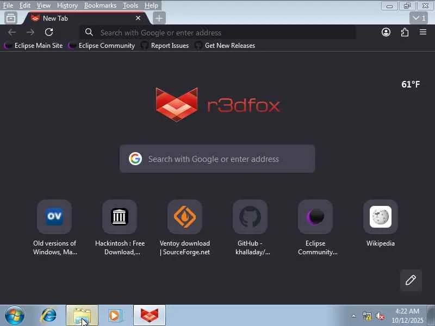Expand the list all tabs dropdown

(419, 18)
